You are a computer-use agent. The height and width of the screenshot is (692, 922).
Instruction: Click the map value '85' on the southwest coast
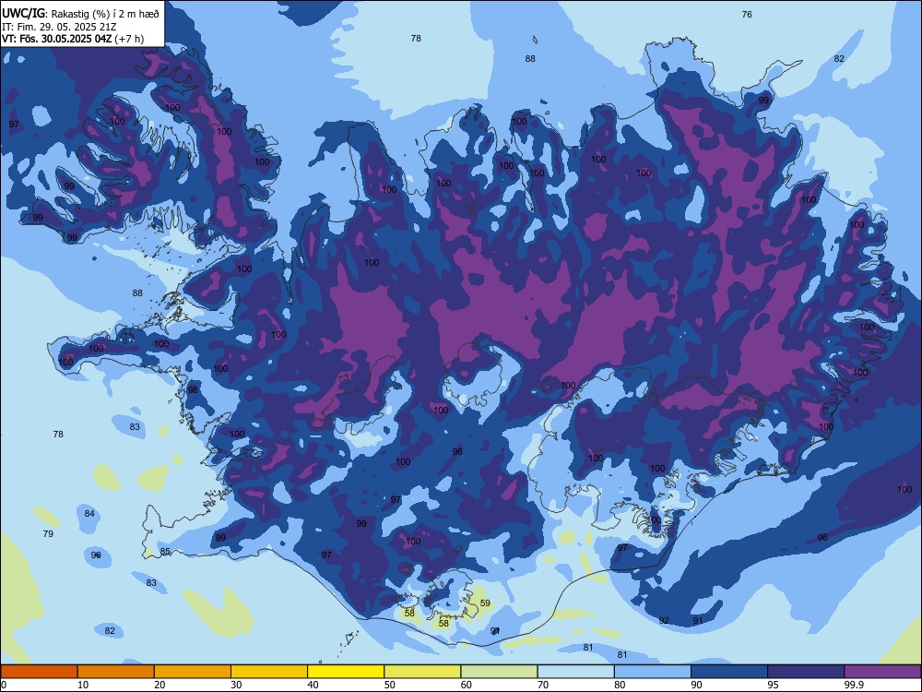click(165, 552)
